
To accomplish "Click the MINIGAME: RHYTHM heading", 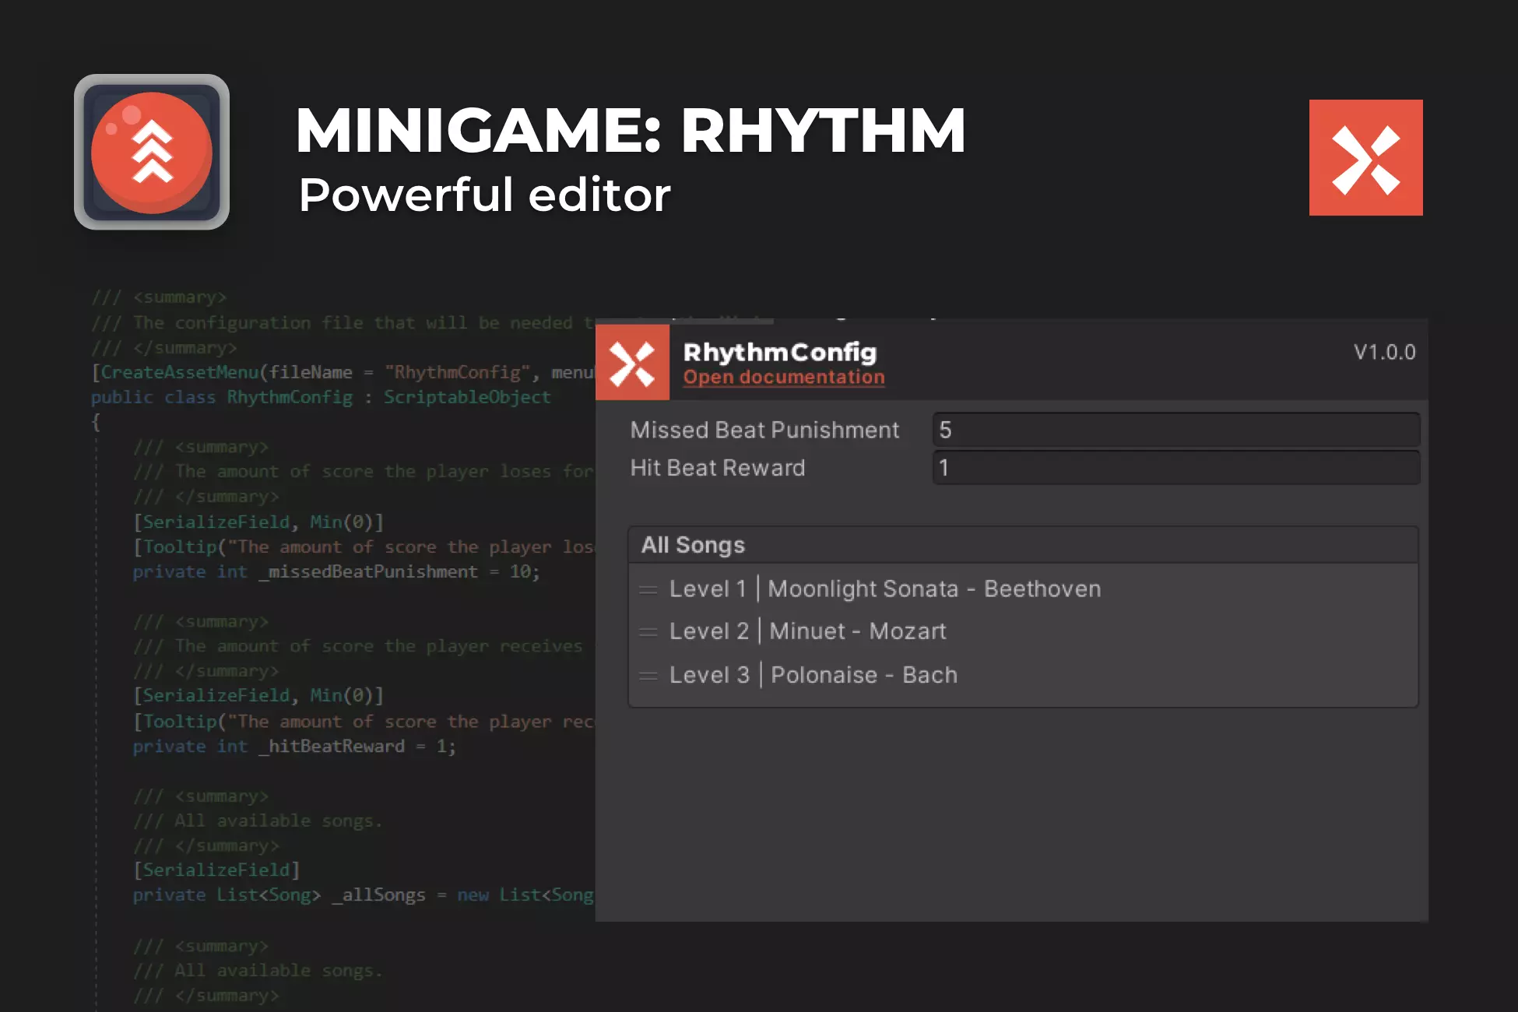I will (x=630, y=131).
